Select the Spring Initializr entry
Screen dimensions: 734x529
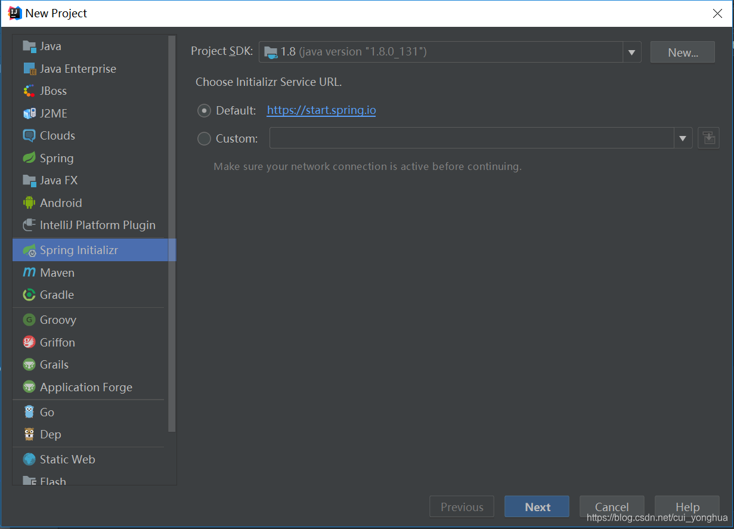(x=94, y=250)
